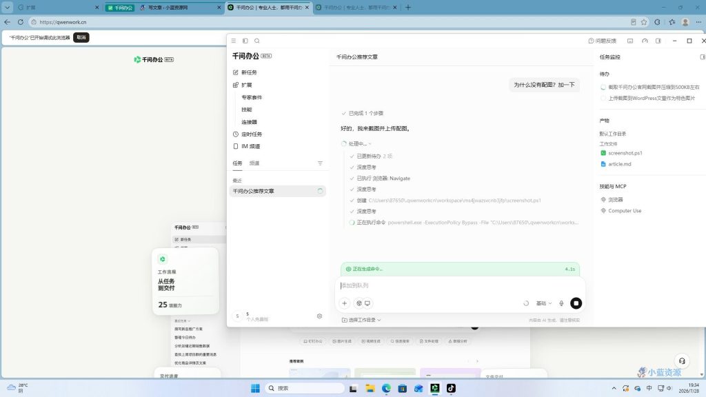The height and width of the screenshot is (397, 706).
Task: Open TikTok from the taskbar
Action: (x=451, y=388)
